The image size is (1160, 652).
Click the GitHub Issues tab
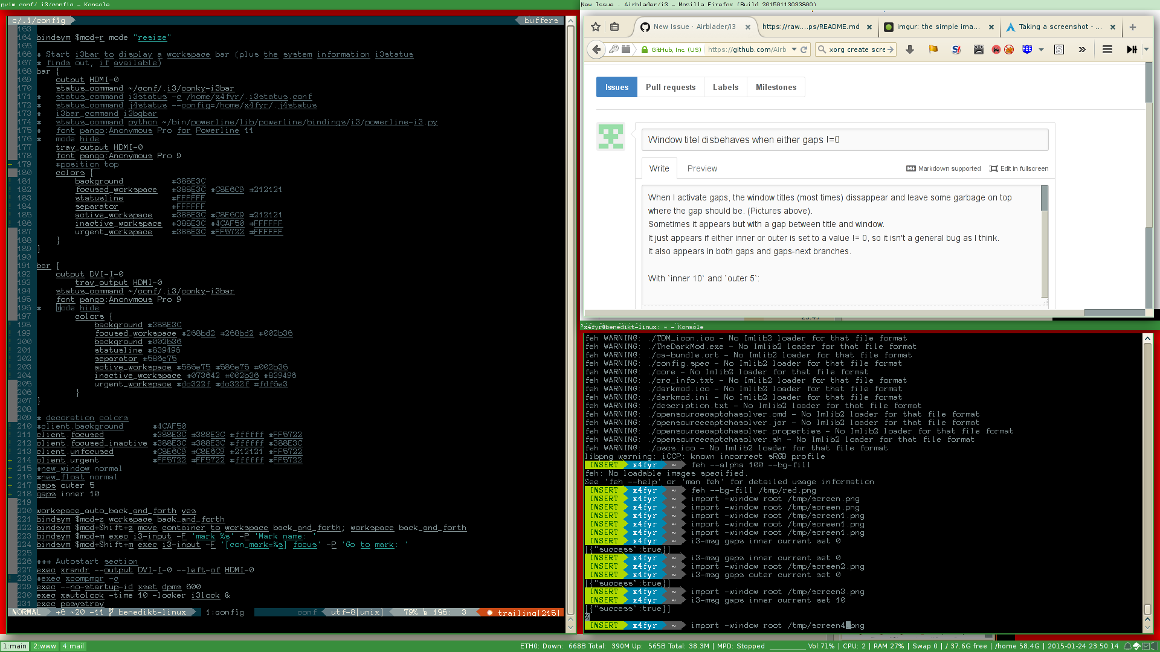click(x=617, y=87)
